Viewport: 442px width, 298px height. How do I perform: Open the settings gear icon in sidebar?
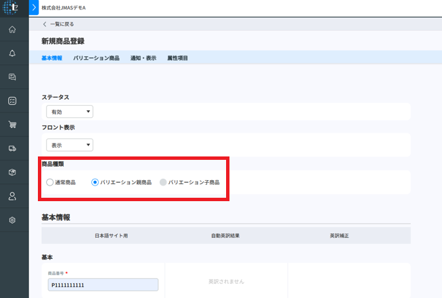click(12, 220)
